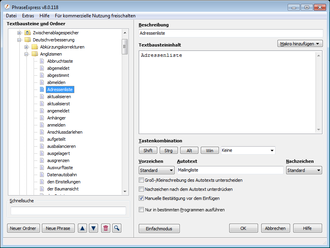Click the move down arrow icon
The width and height of the screenshot is (330, 248).
(x=93, y=228)
